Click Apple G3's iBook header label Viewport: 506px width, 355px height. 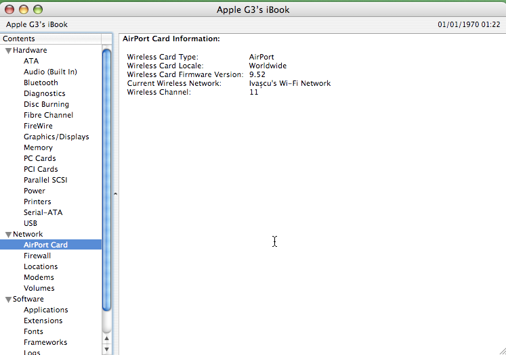point(37,24)
